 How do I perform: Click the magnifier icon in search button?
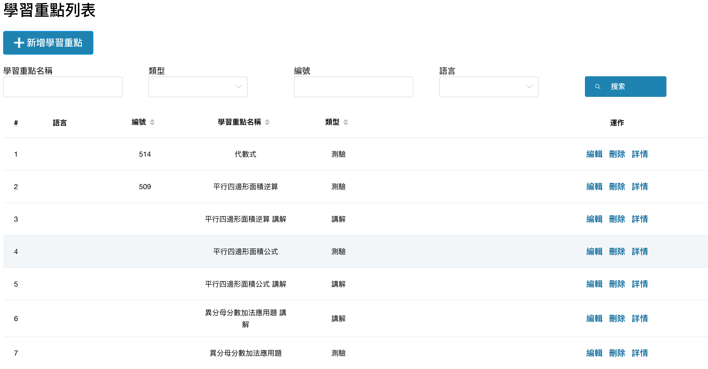tap(598, 87)
